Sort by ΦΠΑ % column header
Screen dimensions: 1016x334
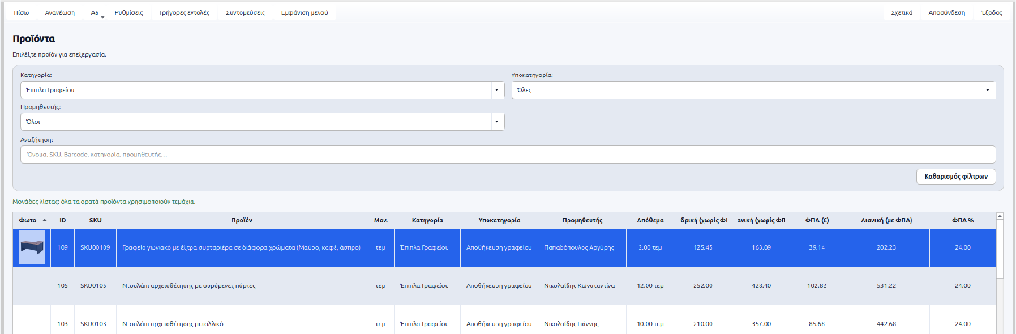(x=963, y=220)
